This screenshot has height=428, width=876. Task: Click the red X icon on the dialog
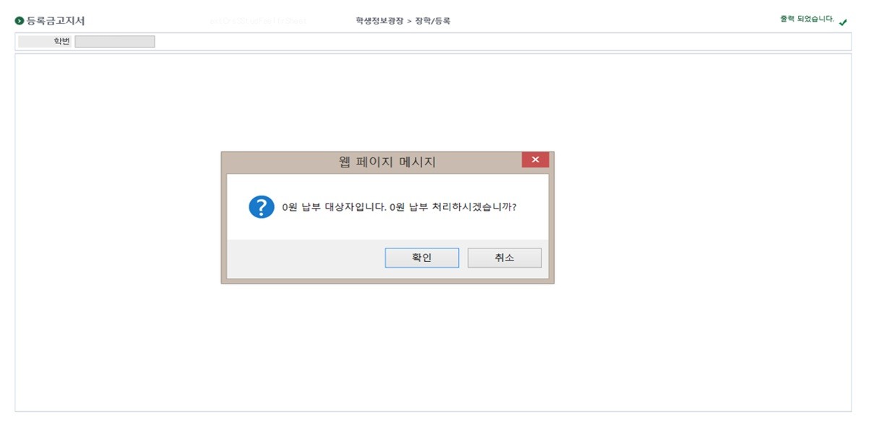tap(536, 160)
